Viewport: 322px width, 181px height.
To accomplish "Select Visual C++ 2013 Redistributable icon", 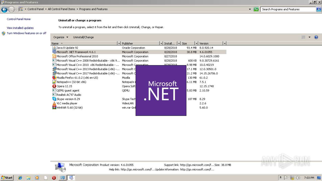I will [x=54, y=69].
